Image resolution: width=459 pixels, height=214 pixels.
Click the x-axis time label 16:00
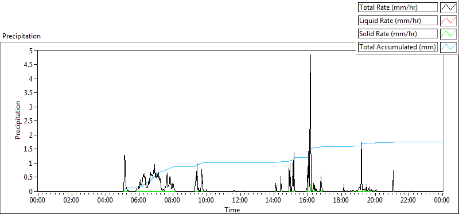tap(308, 201)
